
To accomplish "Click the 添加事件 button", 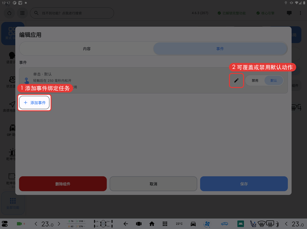I will 34,103.
